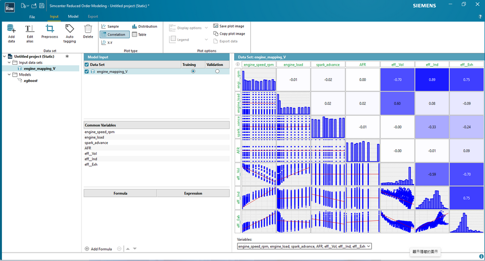Click Copy plot image

point(229,34)
